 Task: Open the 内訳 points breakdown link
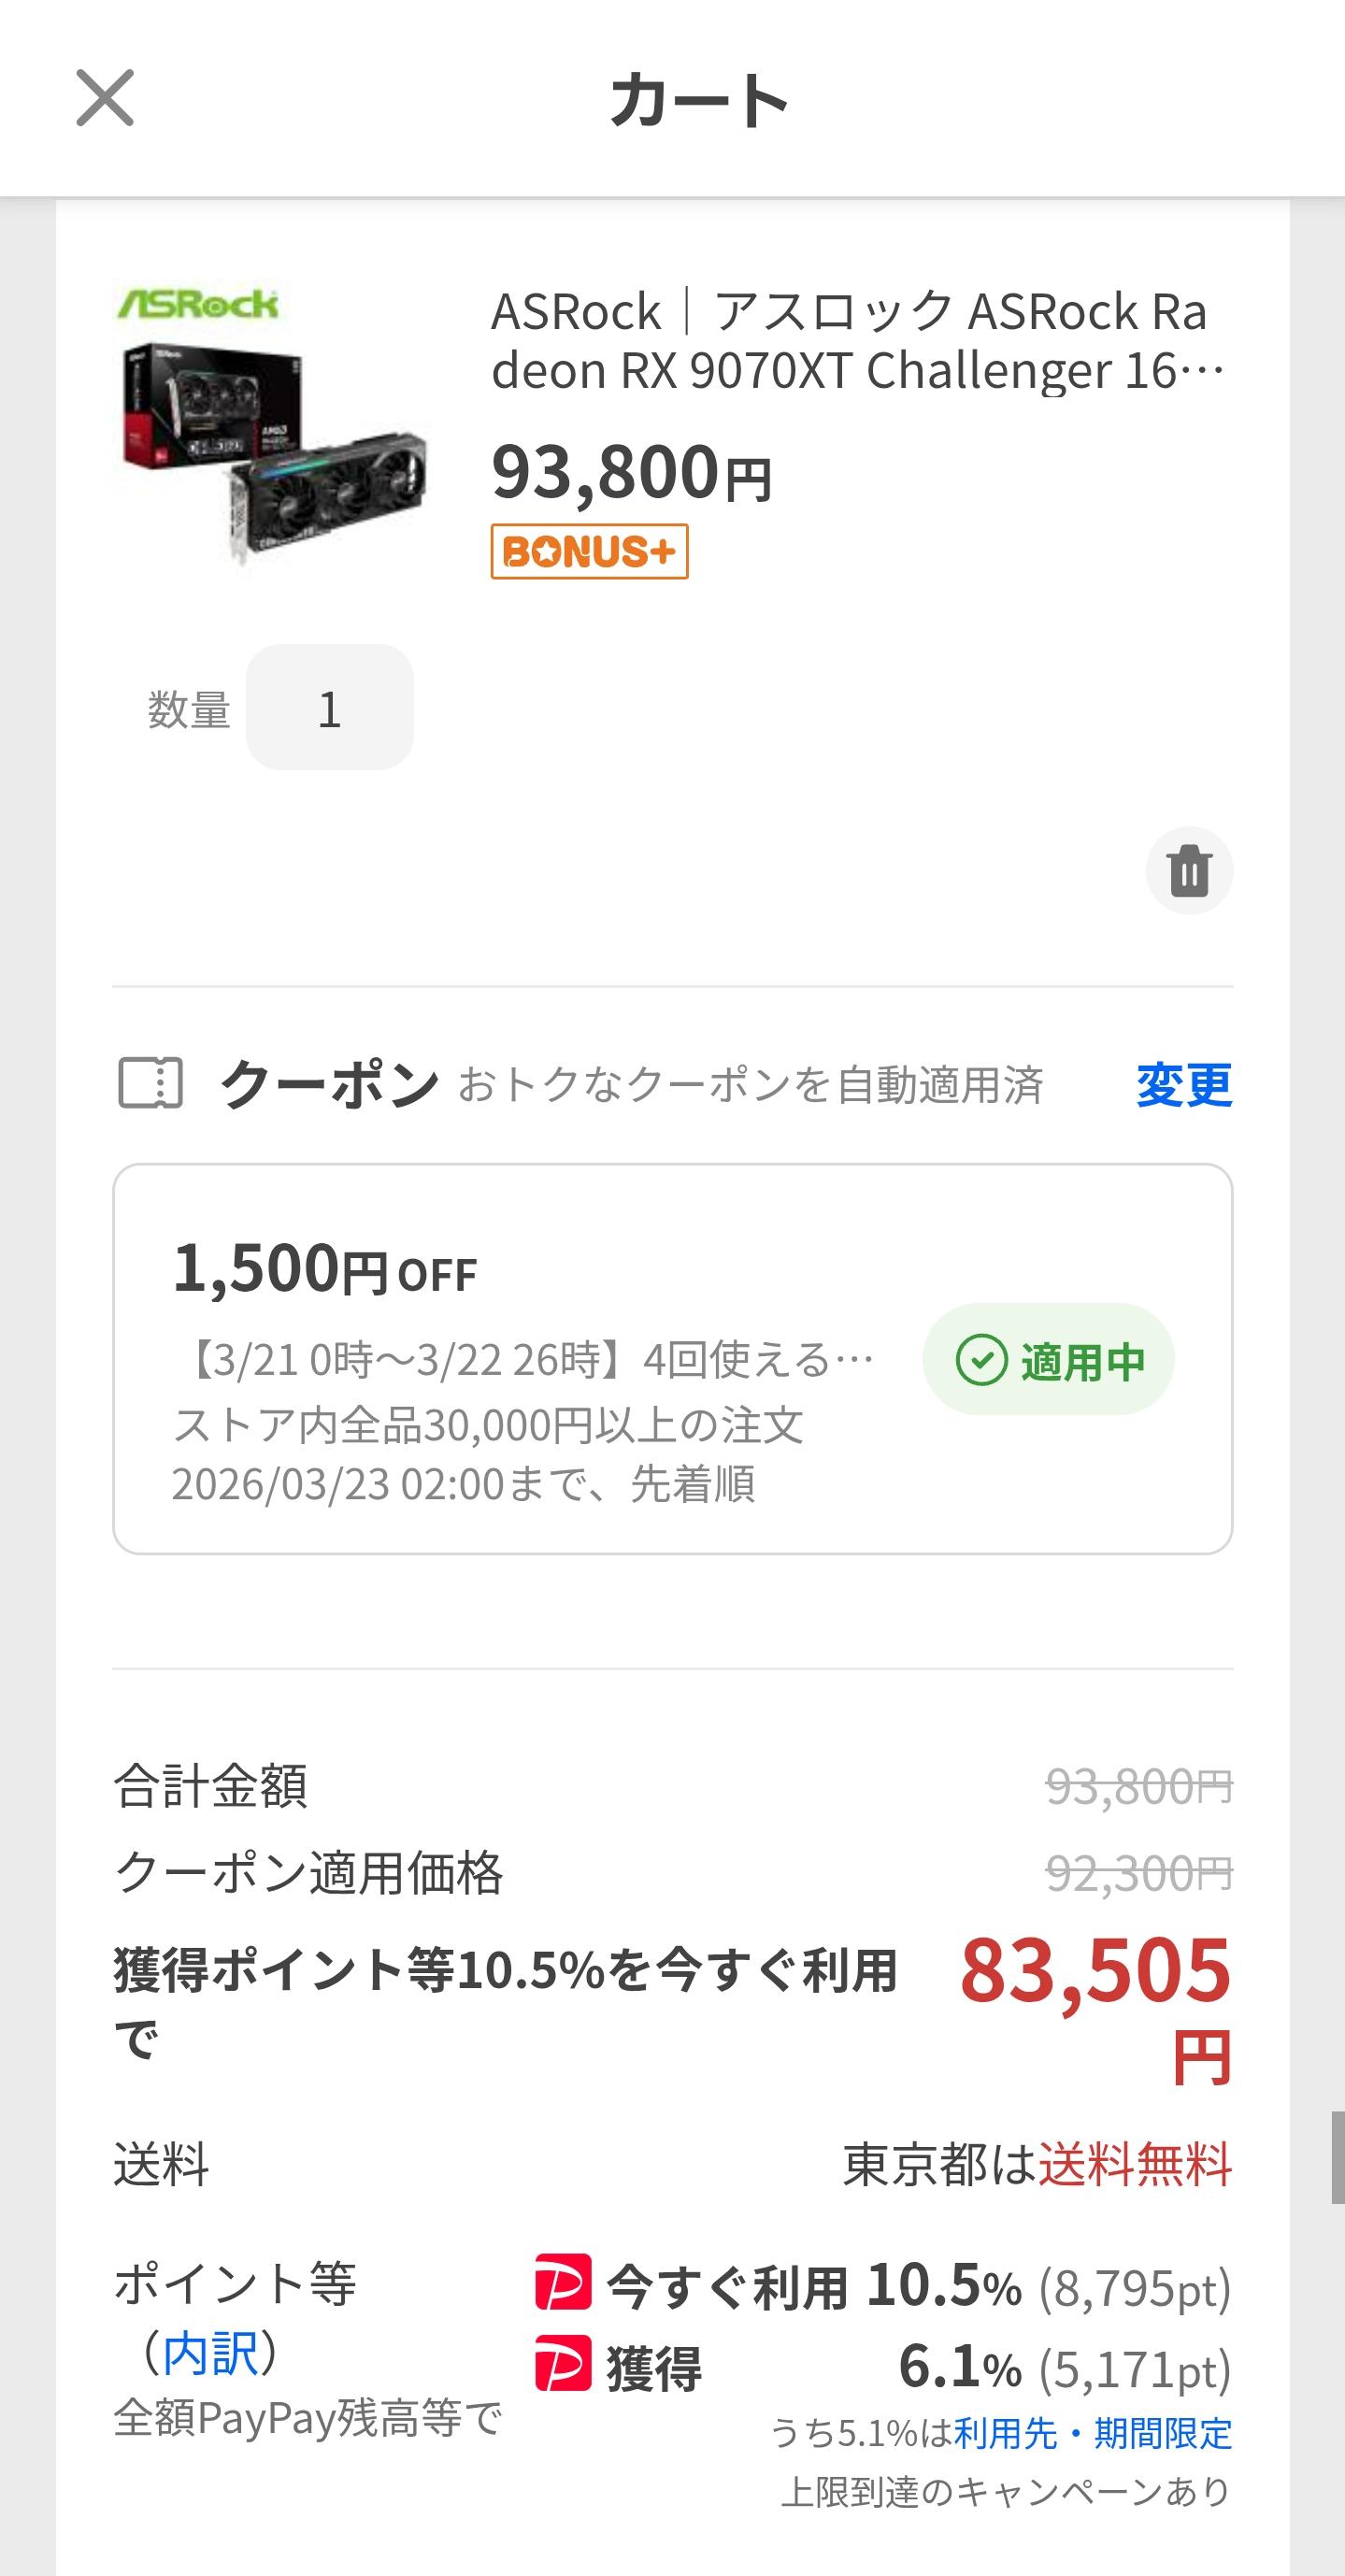click(x=210, y=2352)
